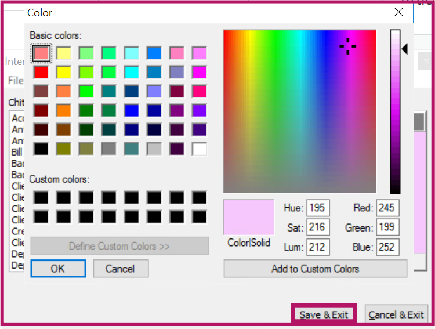This screenshot has height=329, width=435.
Task: Click the luminance gradient bar
Action: [395, 111]
